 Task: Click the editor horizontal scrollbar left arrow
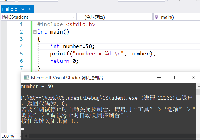26,136
